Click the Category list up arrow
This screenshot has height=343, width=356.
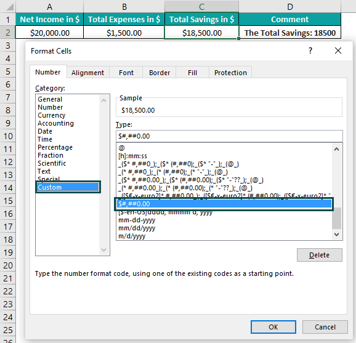(x=103, y=100)
